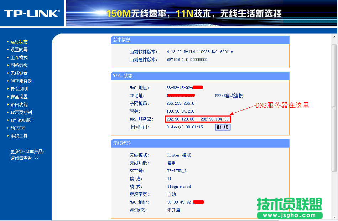Click the SSID value TP-LINK_A

(177, 171)
